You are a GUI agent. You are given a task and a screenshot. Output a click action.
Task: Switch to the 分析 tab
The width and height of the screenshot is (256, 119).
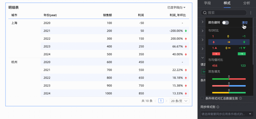pos(246,3)
